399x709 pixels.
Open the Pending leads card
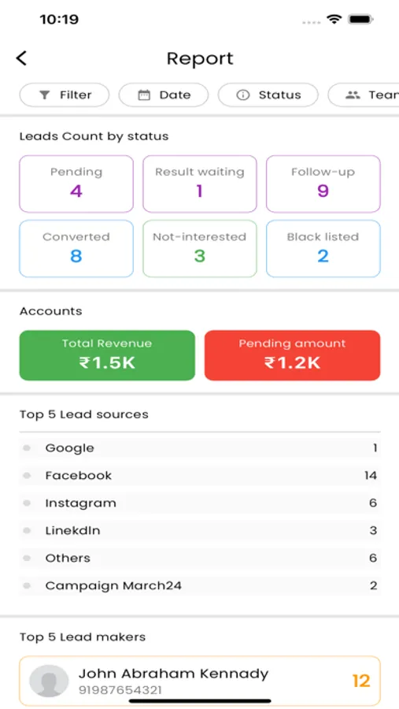pyautogui.click(x=76, y=184)
